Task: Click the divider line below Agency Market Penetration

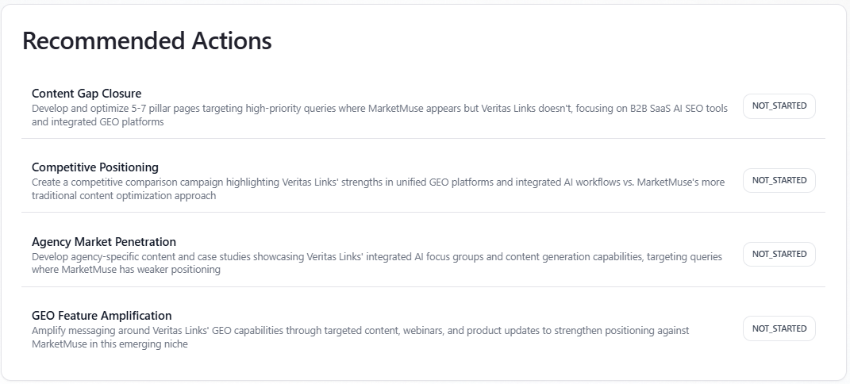Action: click(423, 286)
